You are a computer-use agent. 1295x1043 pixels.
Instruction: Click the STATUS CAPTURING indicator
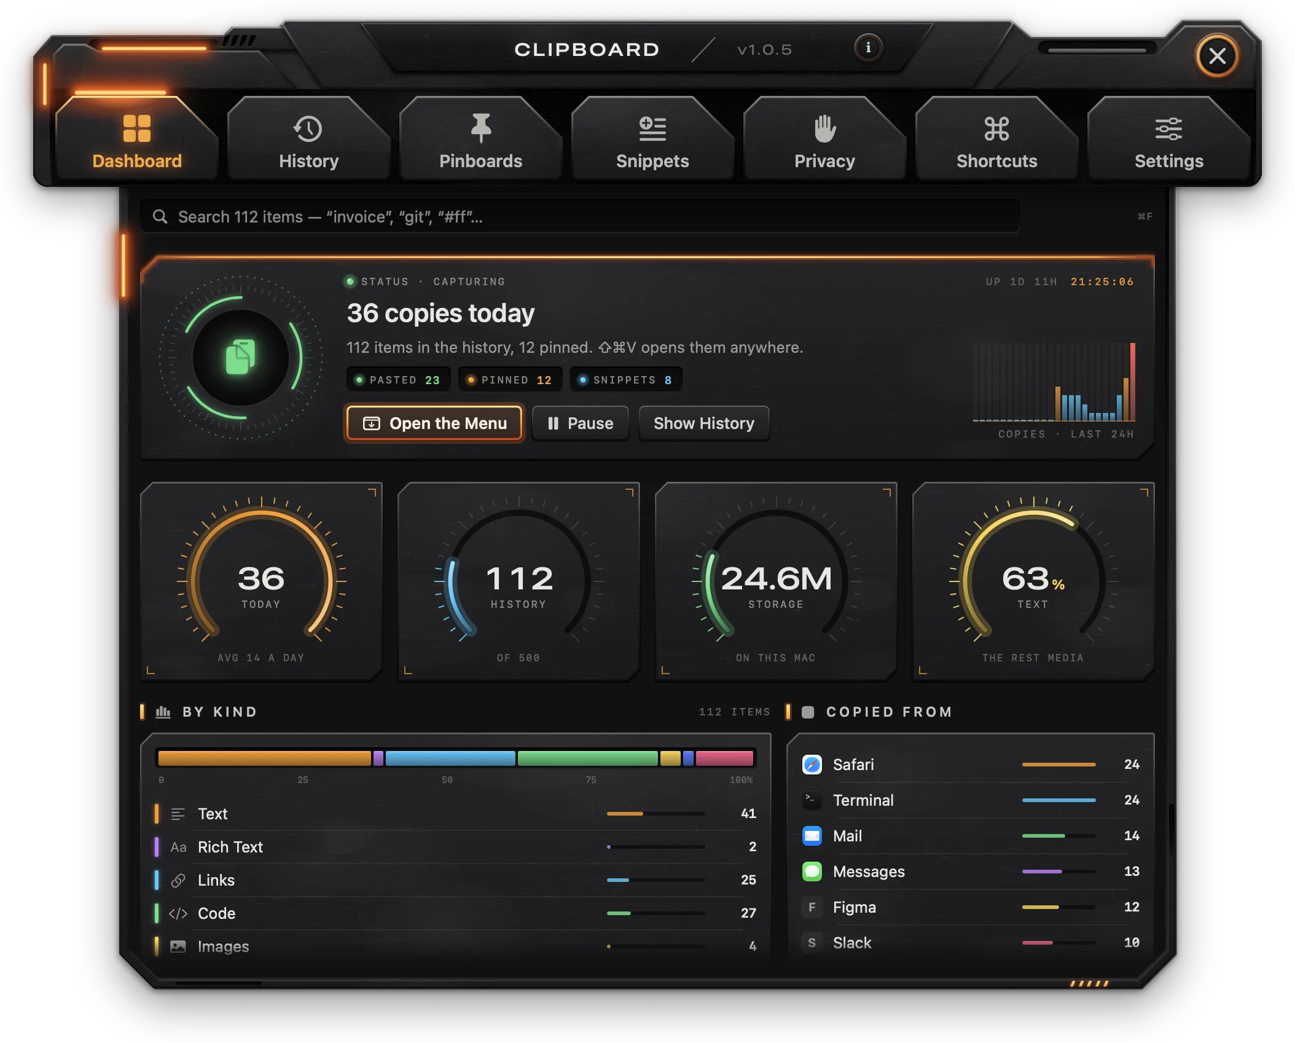click(424, 281)
